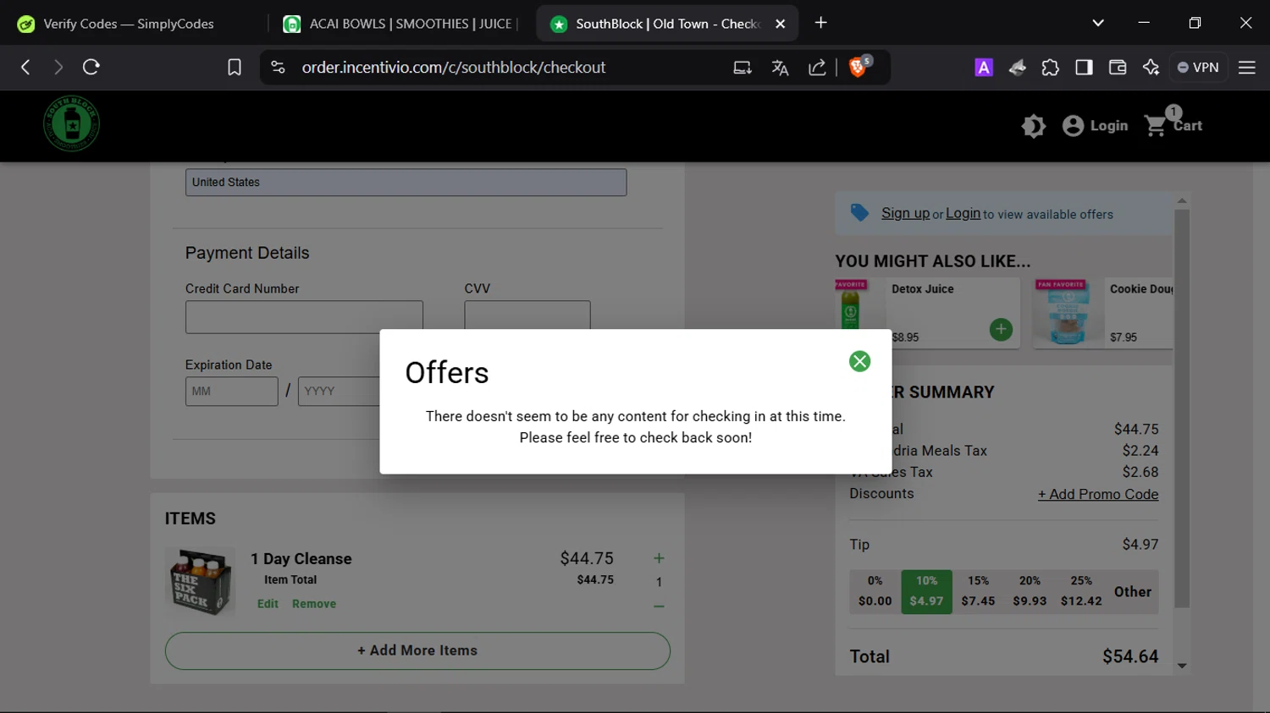Viewport: 1270px width, 713px height.
Task: Click the expiration MM field
Action: (231, 391)
